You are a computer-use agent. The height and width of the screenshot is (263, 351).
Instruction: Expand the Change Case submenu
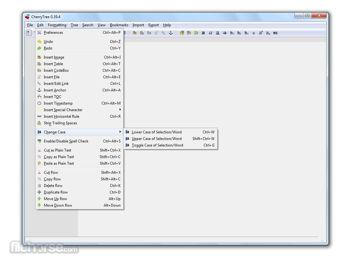80,132
